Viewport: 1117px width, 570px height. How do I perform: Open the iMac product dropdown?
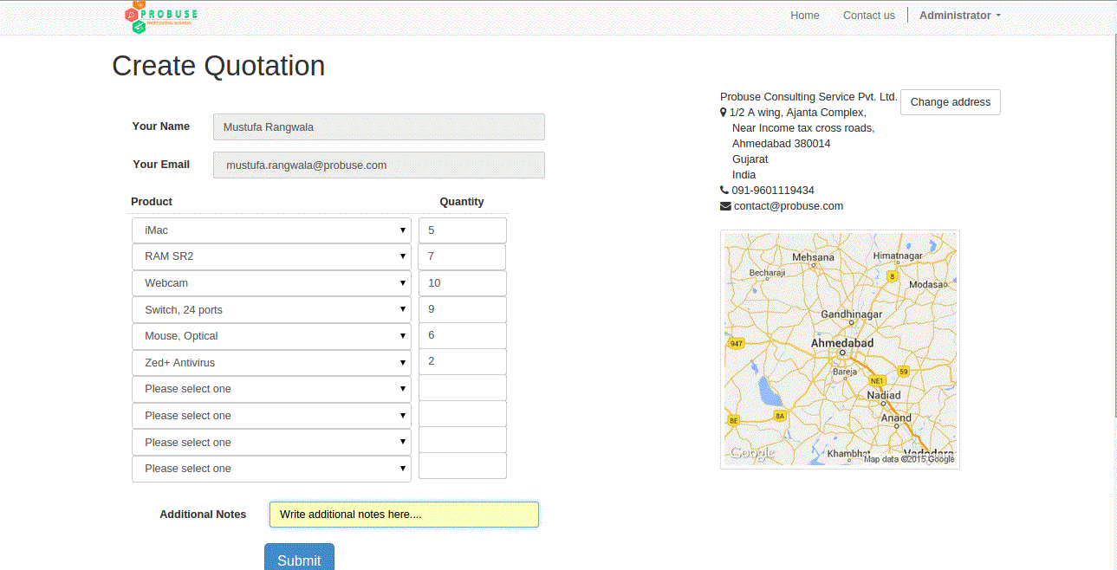tap(271, 230)
